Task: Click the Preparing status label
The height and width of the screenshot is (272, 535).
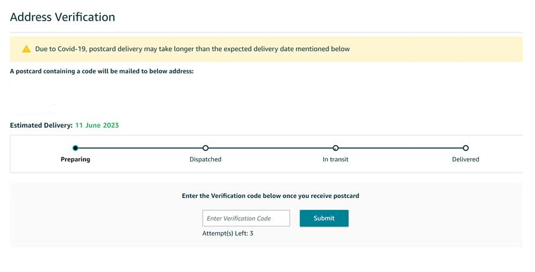Action: point(75,159)
